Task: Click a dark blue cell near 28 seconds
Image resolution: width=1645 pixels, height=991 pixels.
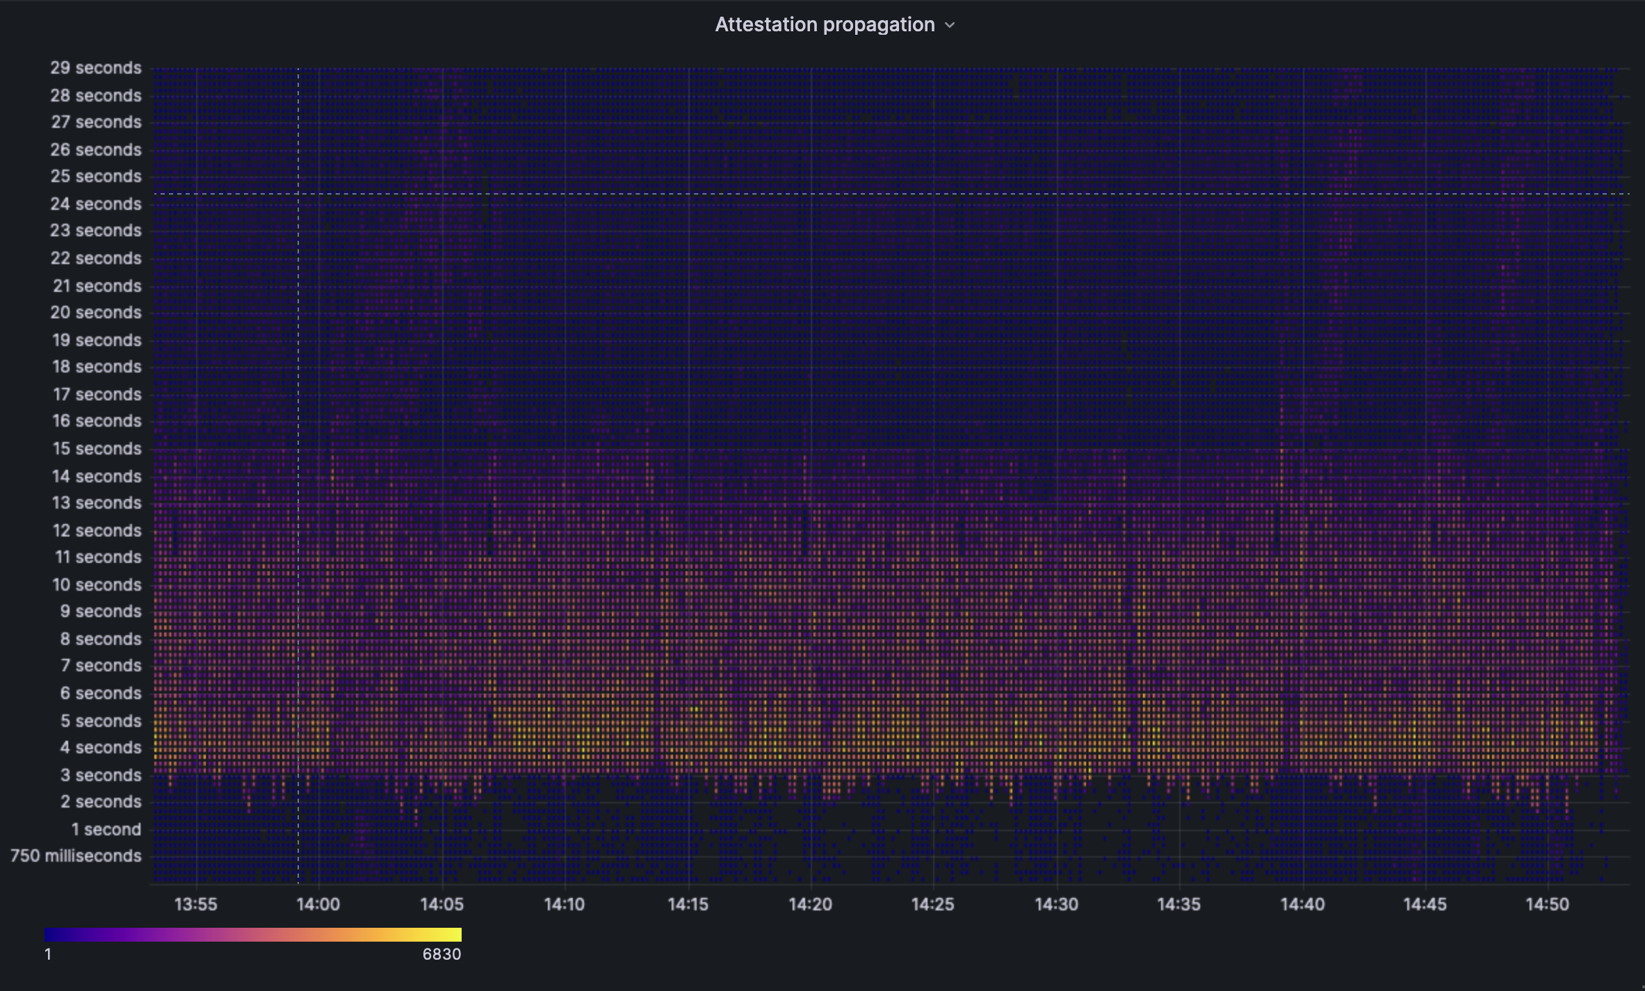Action: pyautogui.click(x=556, y=95)
